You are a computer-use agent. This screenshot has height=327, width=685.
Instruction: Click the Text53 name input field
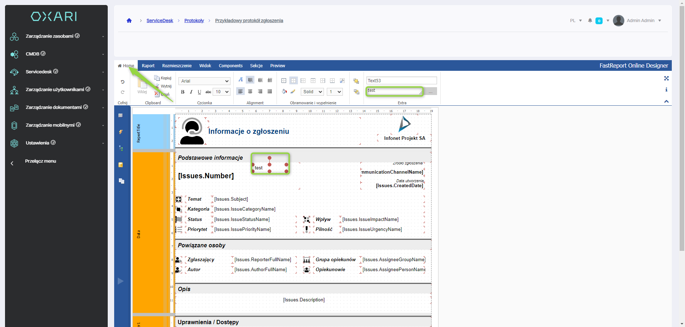pyautogui.click(x=401, y=81)
